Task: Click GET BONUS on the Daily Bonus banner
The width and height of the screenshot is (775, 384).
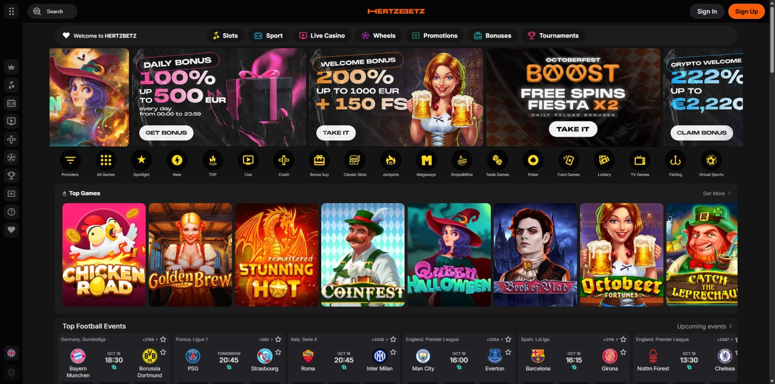Action: click(166, 133)
